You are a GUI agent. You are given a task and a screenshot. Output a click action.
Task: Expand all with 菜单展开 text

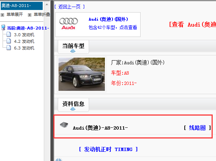click(x=15, y=14)
